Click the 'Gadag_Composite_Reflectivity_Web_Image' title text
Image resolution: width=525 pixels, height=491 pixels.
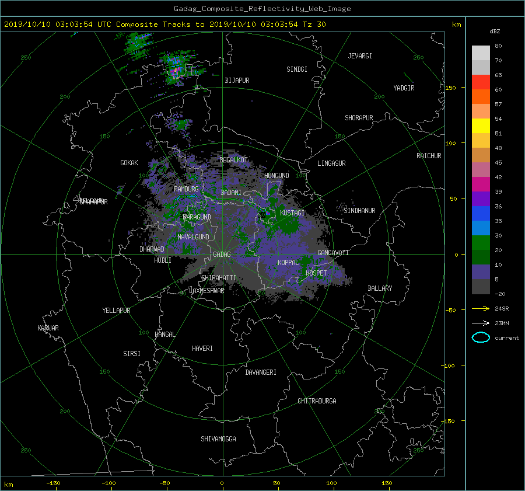[x=262, y=9]
